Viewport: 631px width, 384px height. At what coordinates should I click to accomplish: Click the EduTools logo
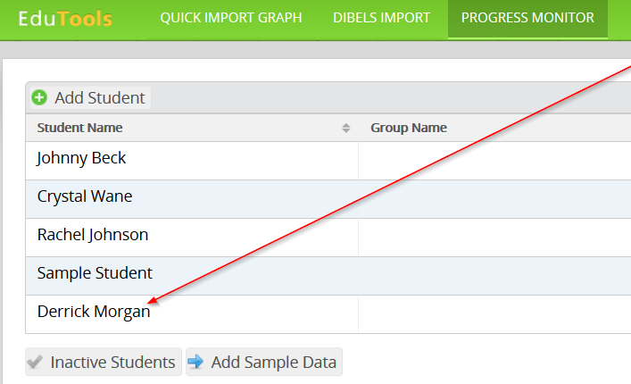coord(65,18)
